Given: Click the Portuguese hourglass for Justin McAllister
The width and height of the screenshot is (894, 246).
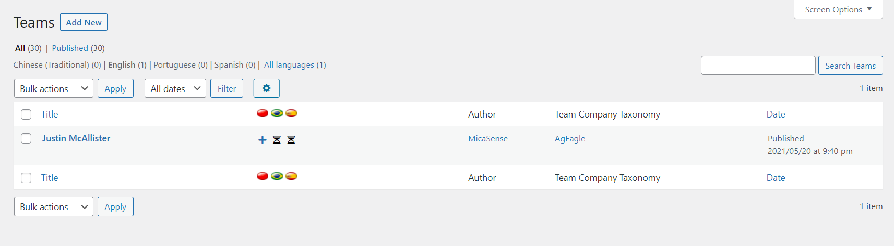Looking at the screenshot, I should pyautogui.click(x=277, y=140).
